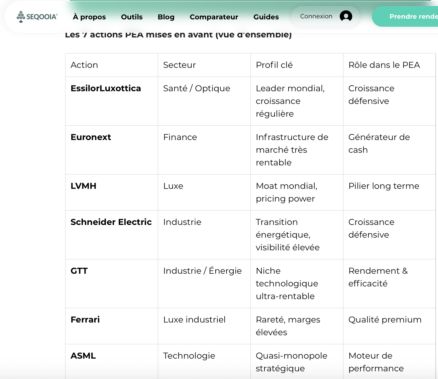Click the Connexion login button
The height and width of the screenshot is (379, 438).
coord(316,16)
